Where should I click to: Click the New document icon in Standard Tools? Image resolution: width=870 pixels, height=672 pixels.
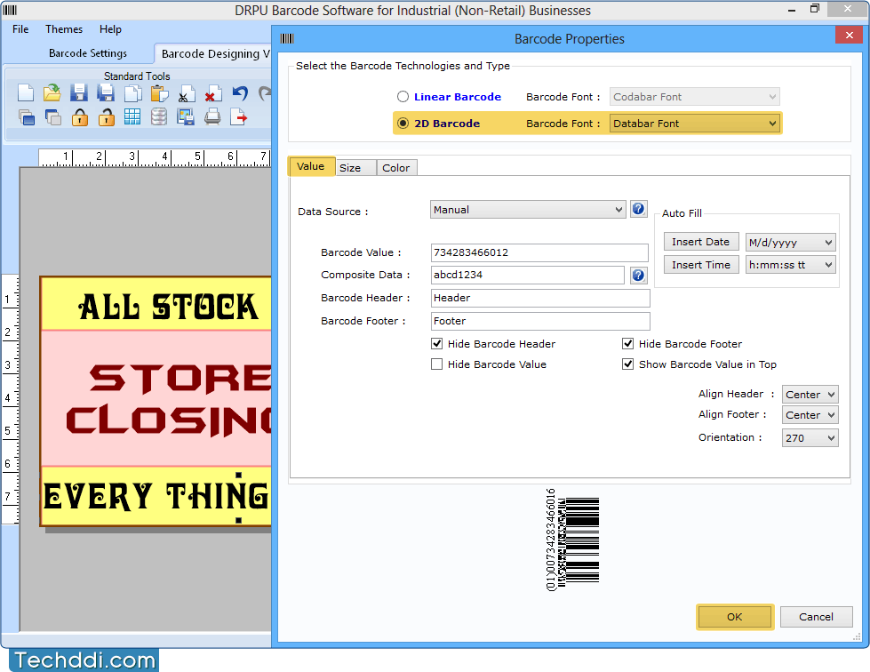[26, 92]
